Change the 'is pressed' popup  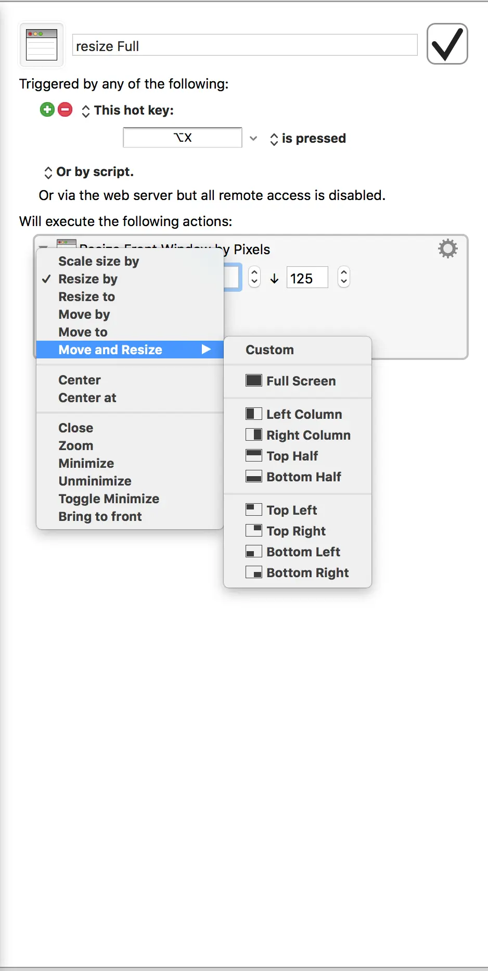(274, 139)
